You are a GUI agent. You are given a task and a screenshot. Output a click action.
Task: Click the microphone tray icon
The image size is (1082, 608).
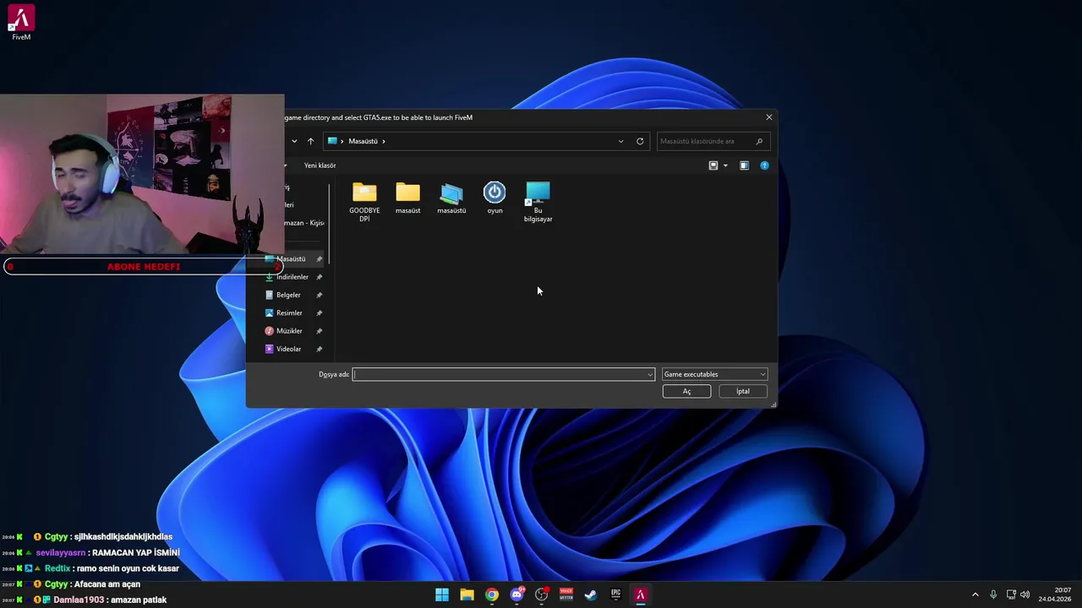click(x=993, y=594)
